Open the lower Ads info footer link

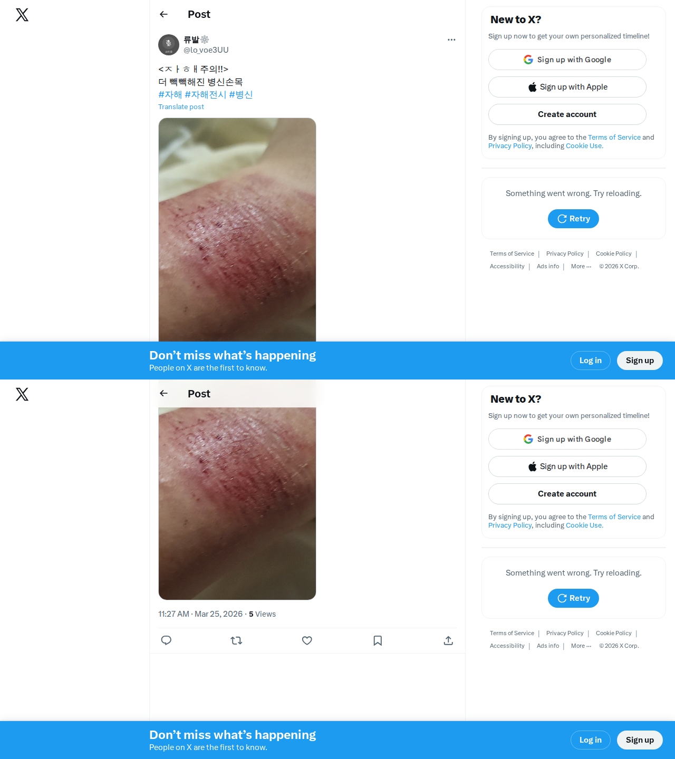(548, 646)
